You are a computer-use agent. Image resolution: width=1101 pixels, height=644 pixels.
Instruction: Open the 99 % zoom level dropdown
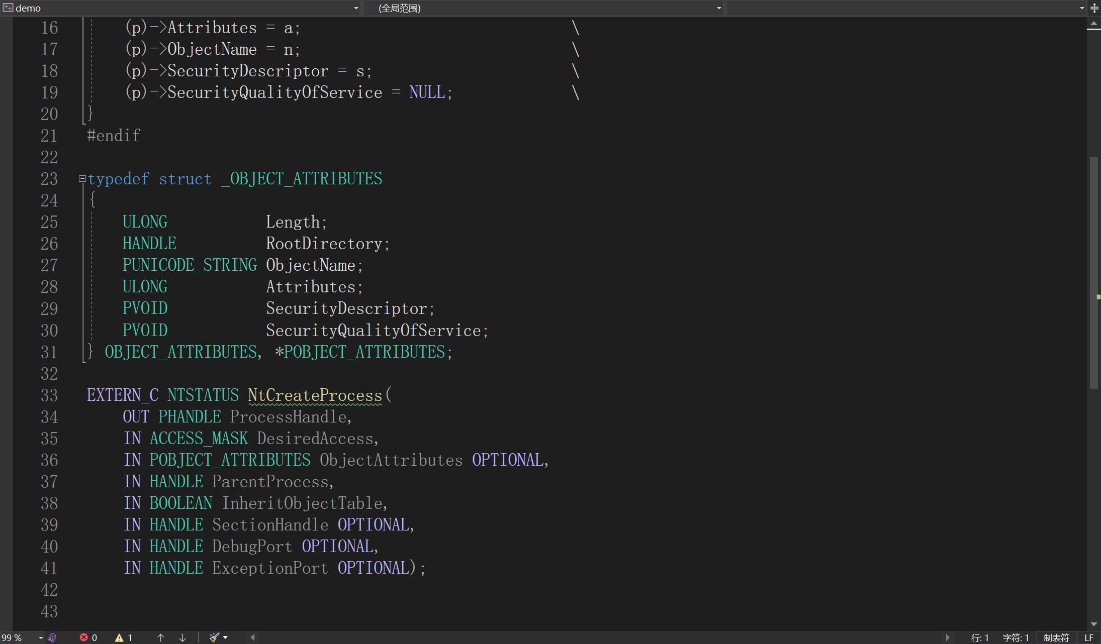41,637
